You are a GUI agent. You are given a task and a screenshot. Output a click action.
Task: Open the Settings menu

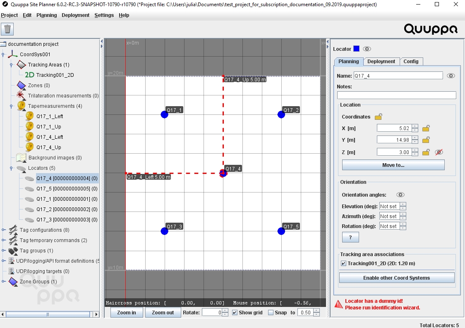click(x=104, y=15)
